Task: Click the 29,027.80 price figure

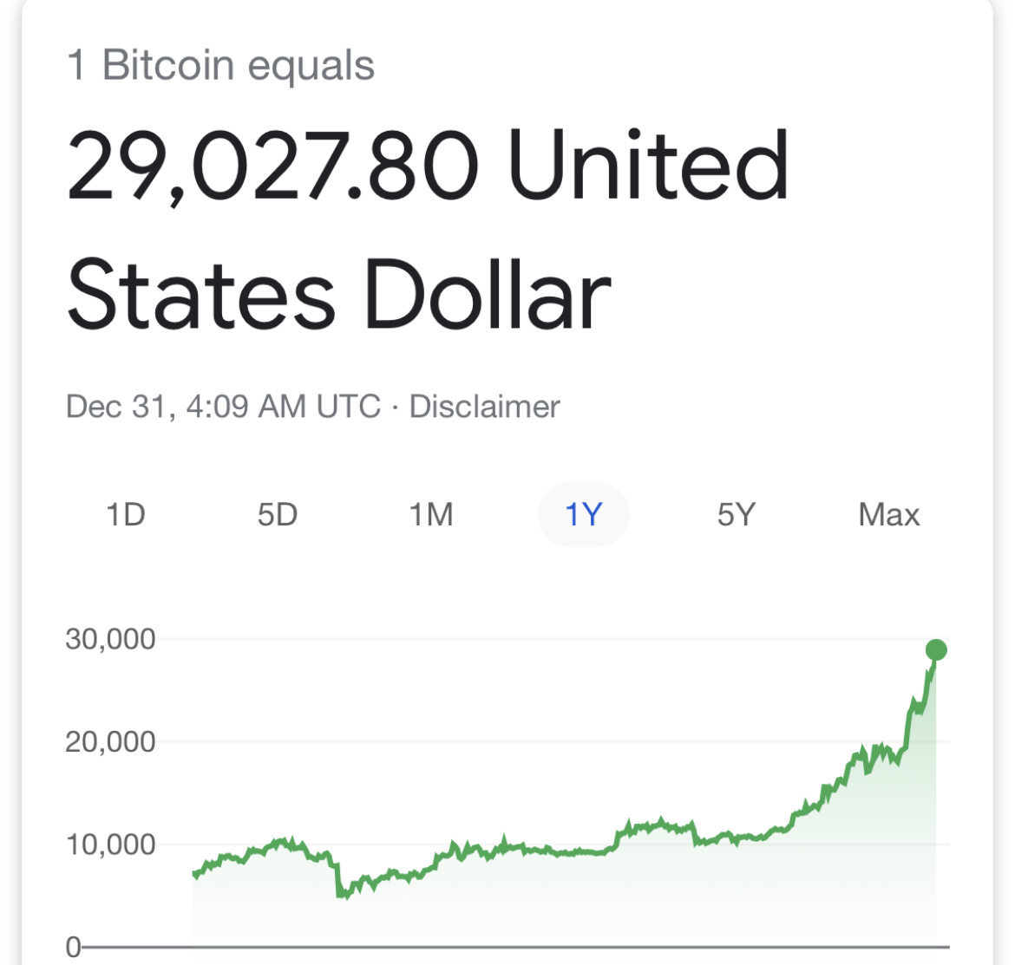Action: click(272, 166)
